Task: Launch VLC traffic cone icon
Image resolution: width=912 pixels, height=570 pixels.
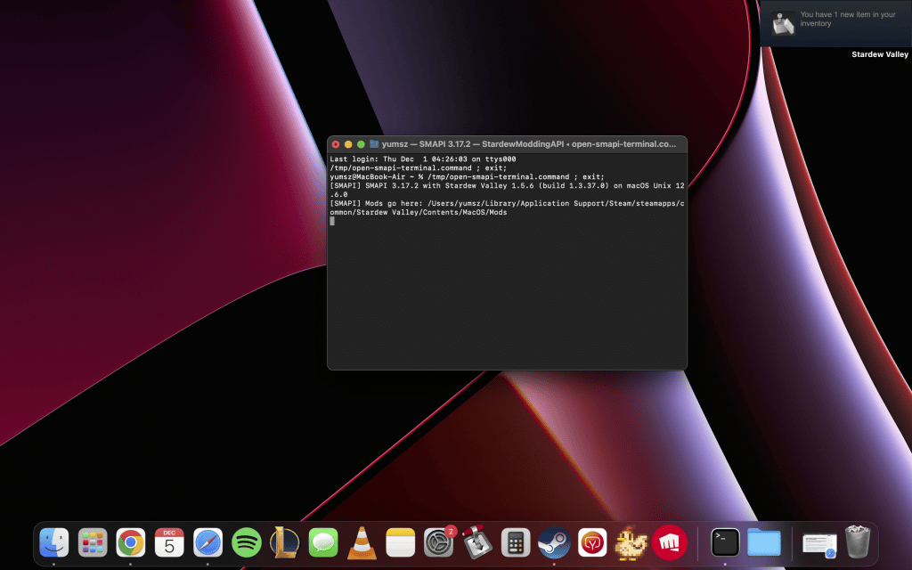Action: [x=362, y=542]
